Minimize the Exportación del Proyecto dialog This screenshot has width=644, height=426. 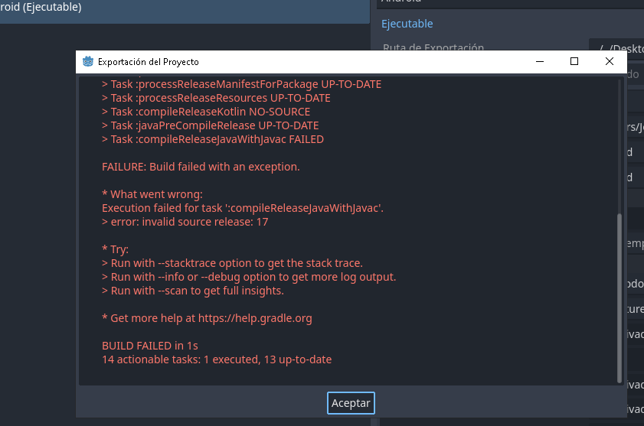tap(538, 62)
